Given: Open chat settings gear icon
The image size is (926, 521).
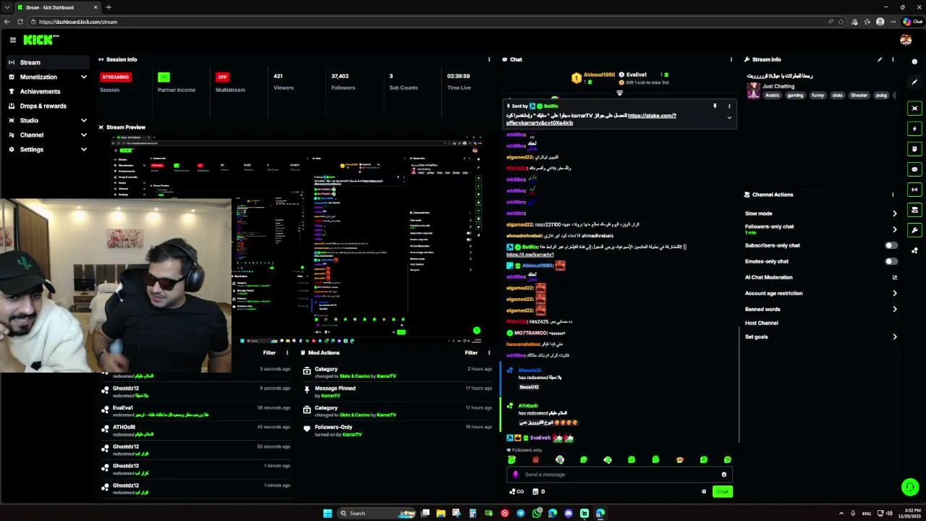Looking at the screenshot, I should click(704, 491).
